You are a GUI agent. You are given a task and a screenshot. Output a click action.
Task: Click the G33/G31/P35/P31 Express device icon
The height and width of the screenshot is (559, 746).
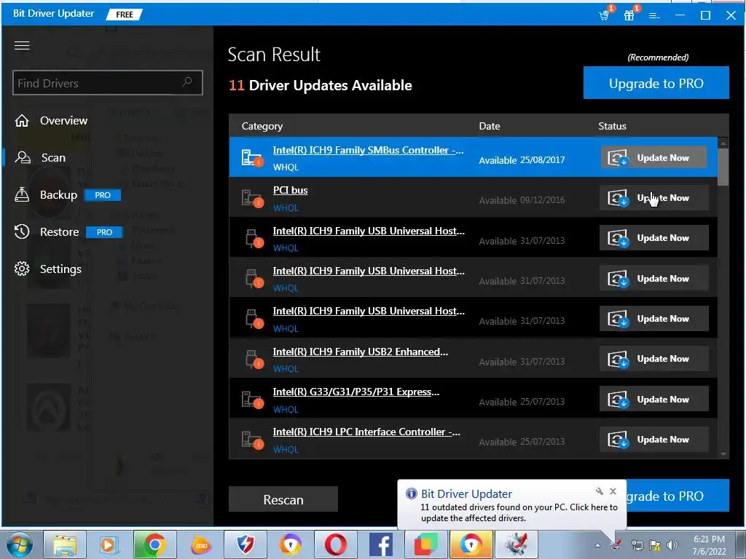(251, 400)
